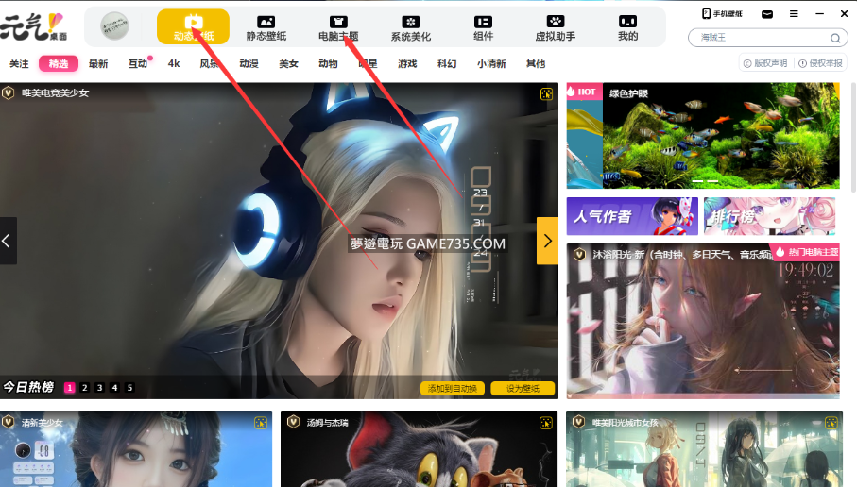
Task: Open the 动态壁纸 (live wallpaper) section
Action: 193,27
